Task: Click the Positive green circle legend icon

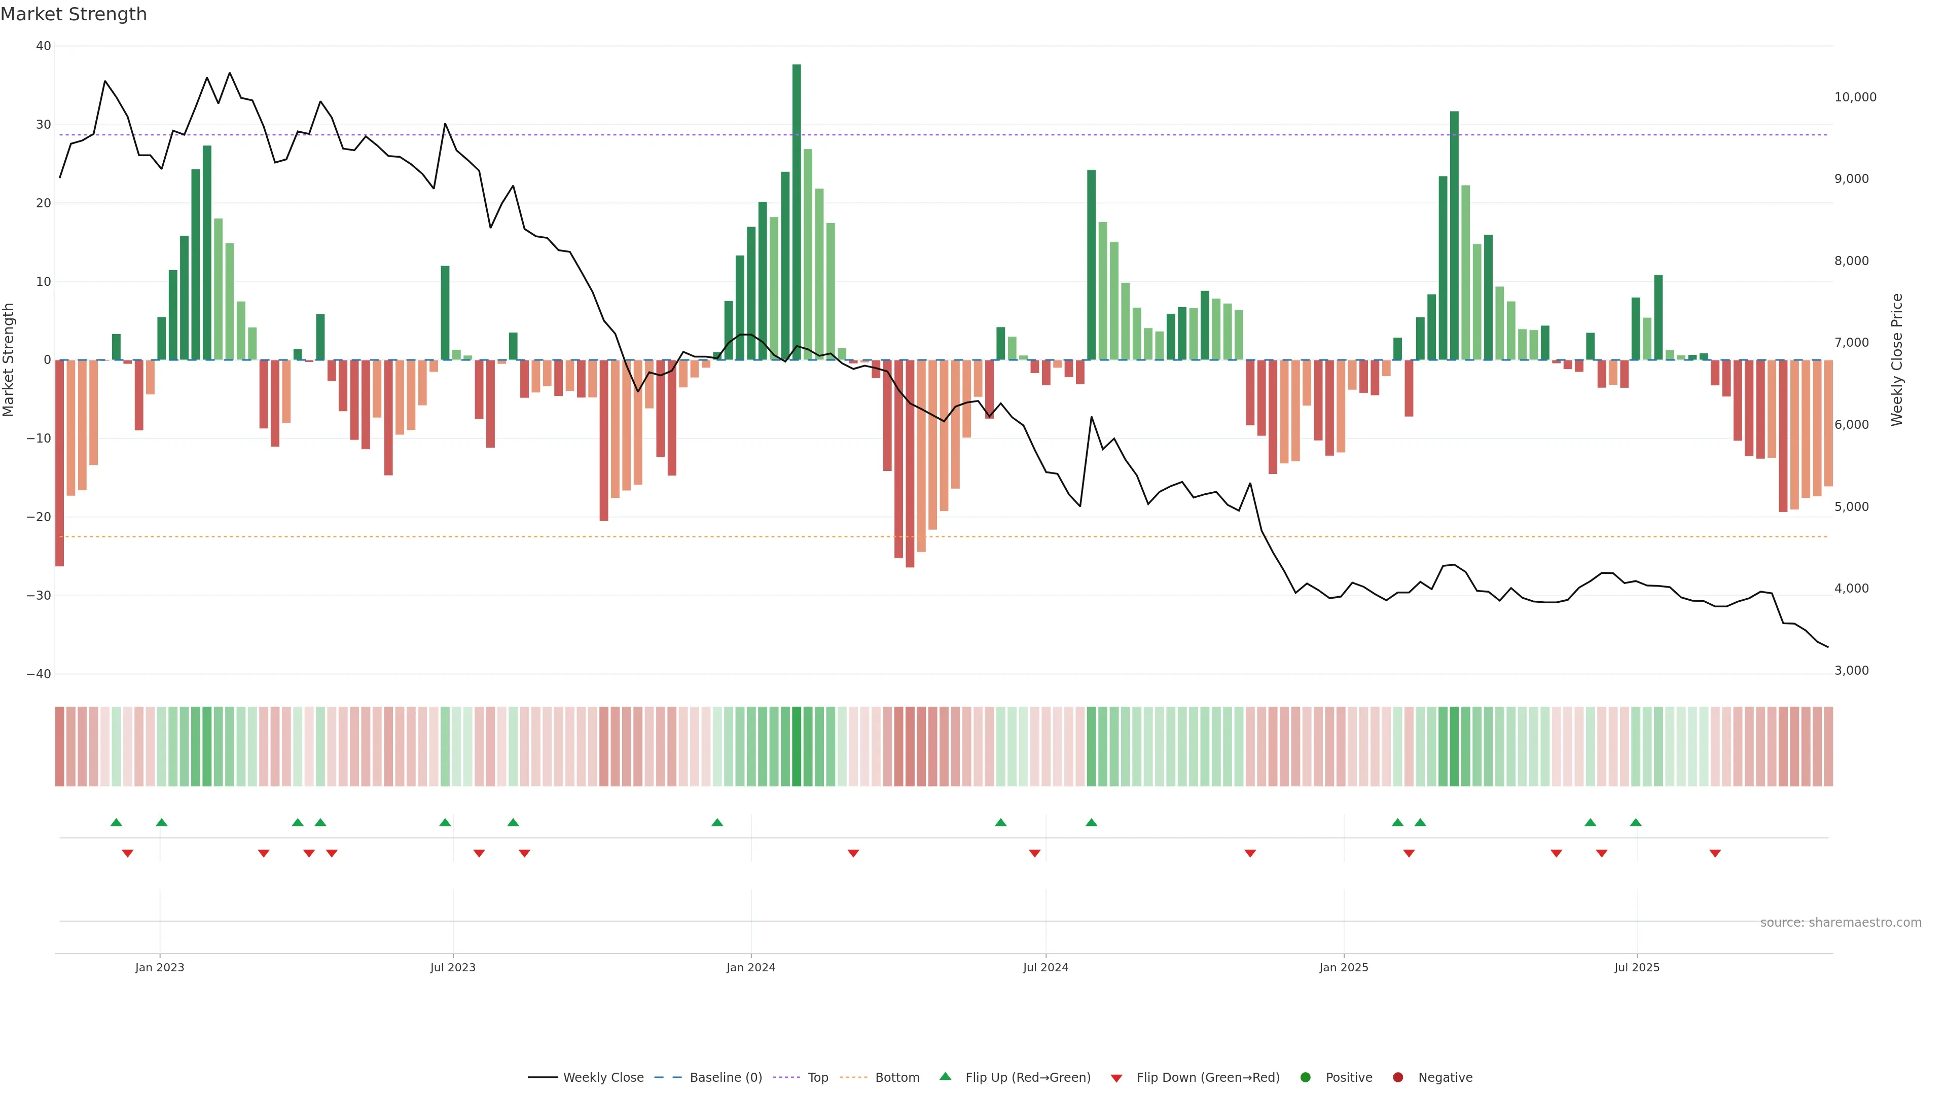Action: click(x=1305, y=1078)
